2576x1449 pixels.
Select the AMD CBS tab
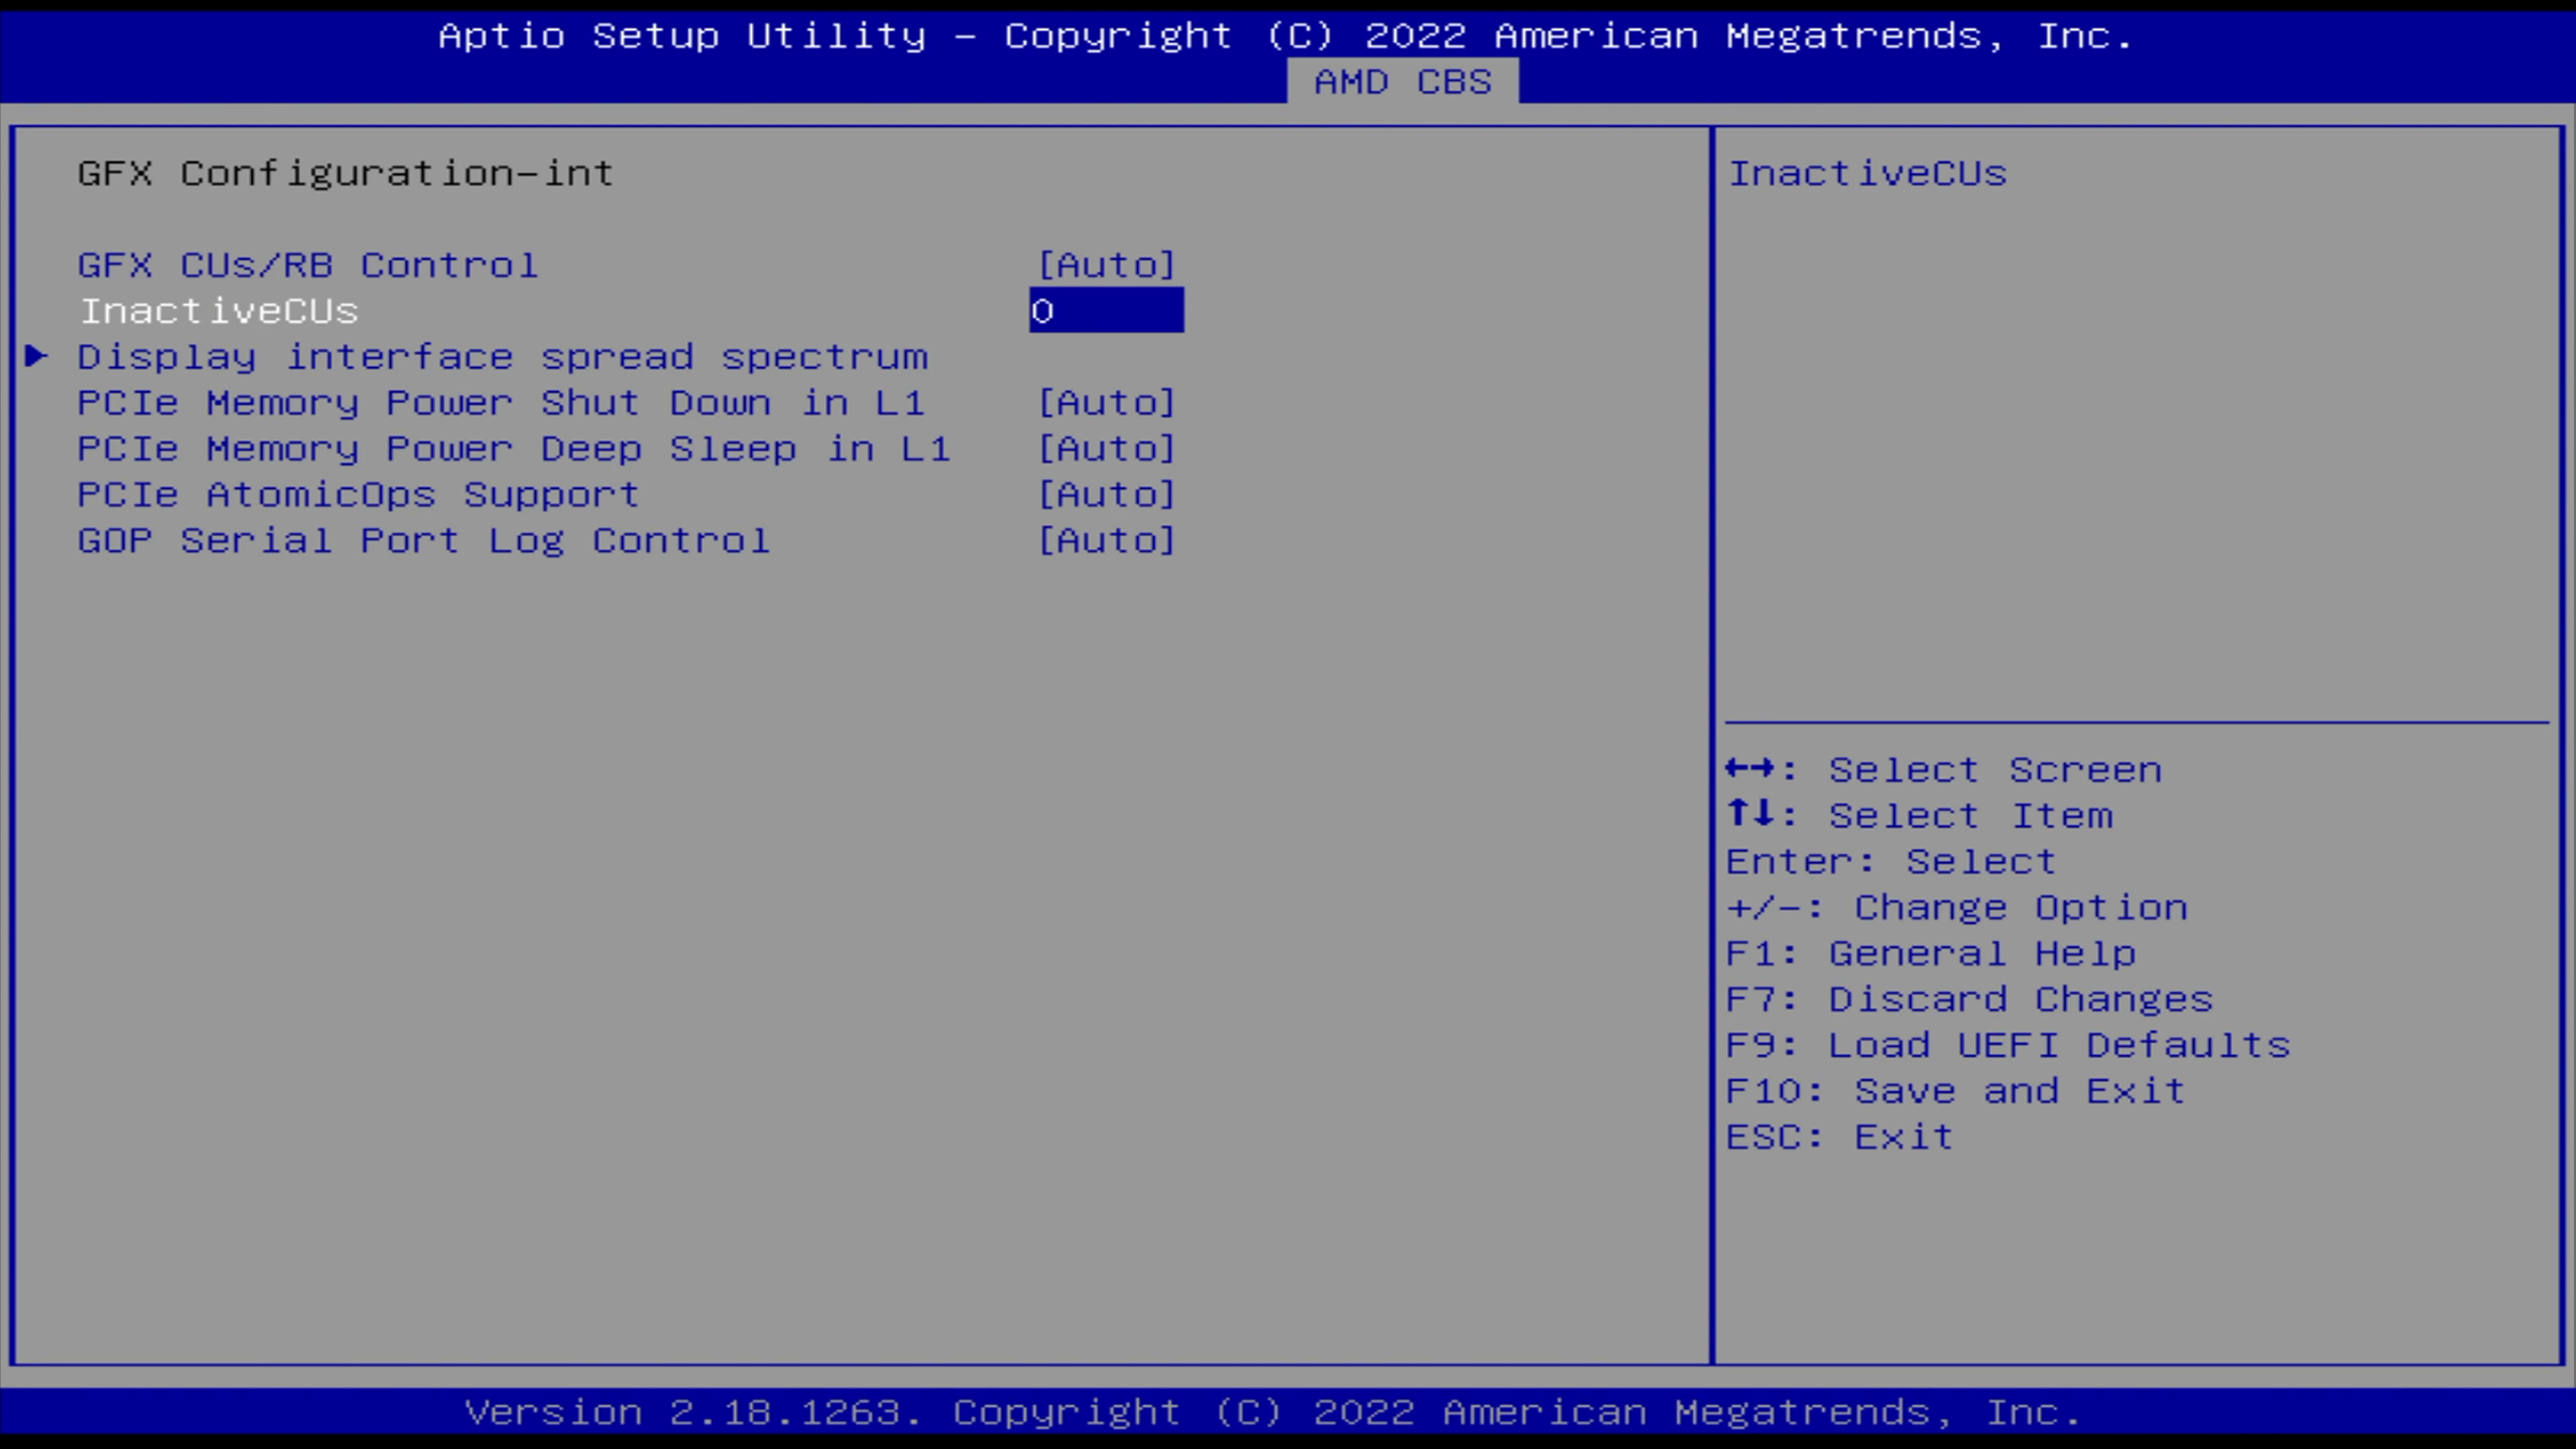click(x=1402, y=81)
